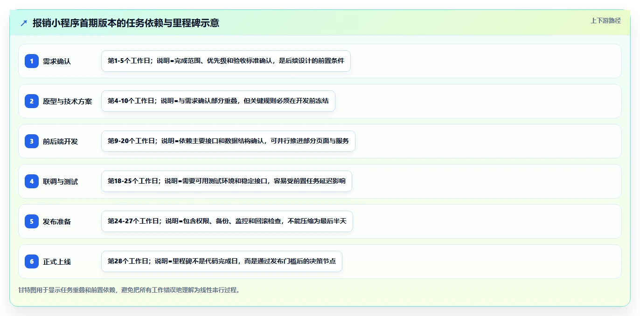Select the 联调与测试 task label

pyautogui.click(x=60, y=181)
